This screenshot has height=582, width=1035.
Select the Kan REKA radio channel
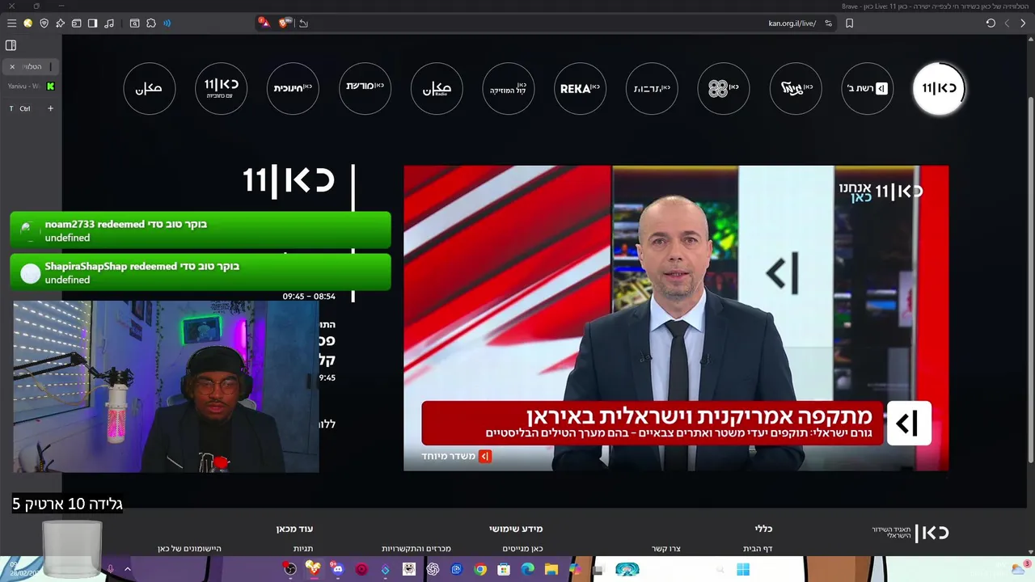click(580, 88)
